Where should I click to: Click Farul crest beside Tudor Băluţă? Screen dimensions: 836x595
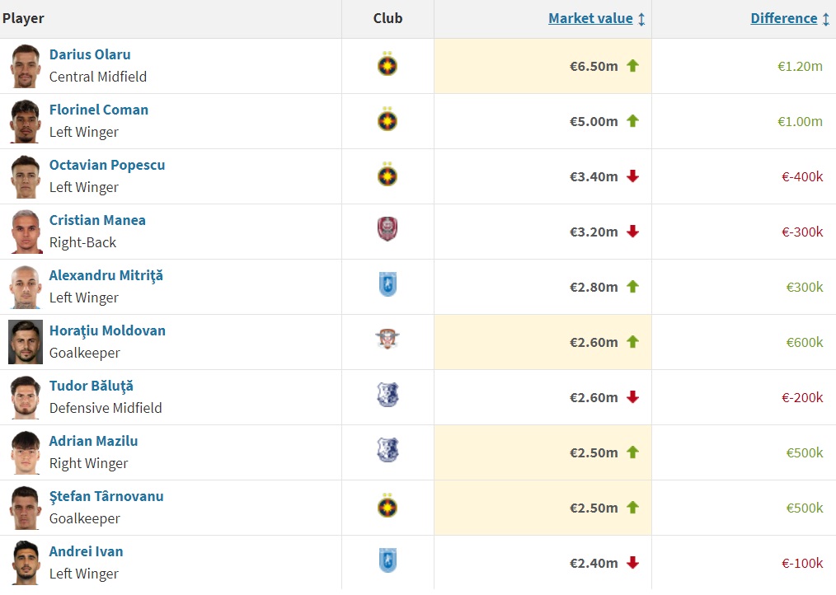tap(387, 396)
